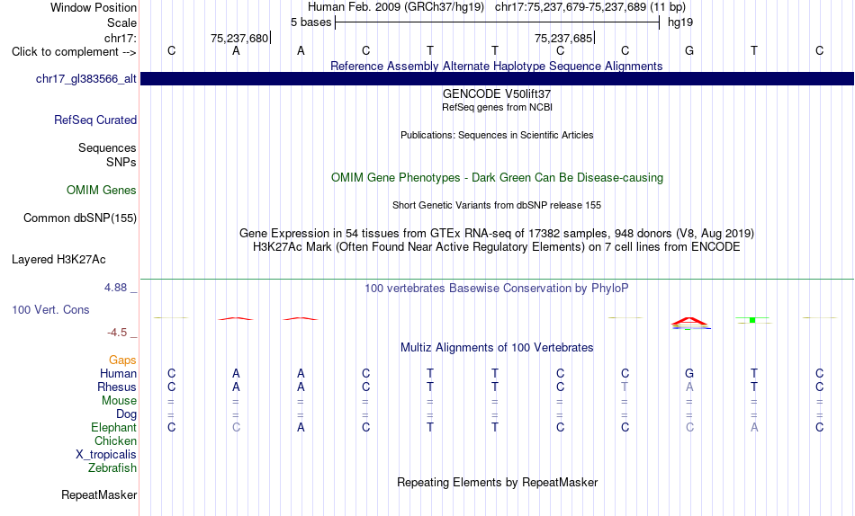
Task: Click the SNPs track label
Action: tap(121, 163)
